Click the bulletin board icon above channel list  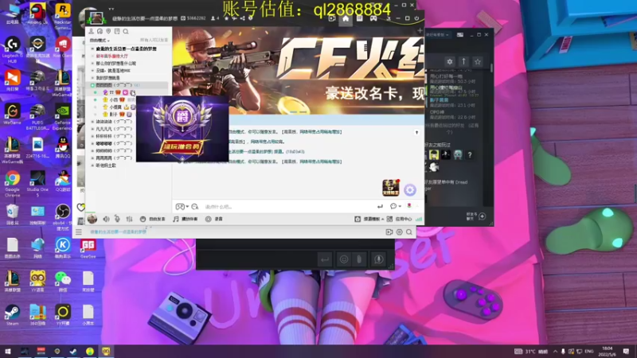117,31
